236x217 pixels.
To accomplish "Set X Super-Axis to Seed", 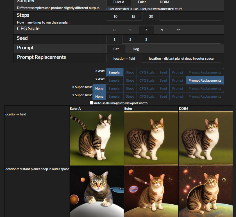I will 163,88.
